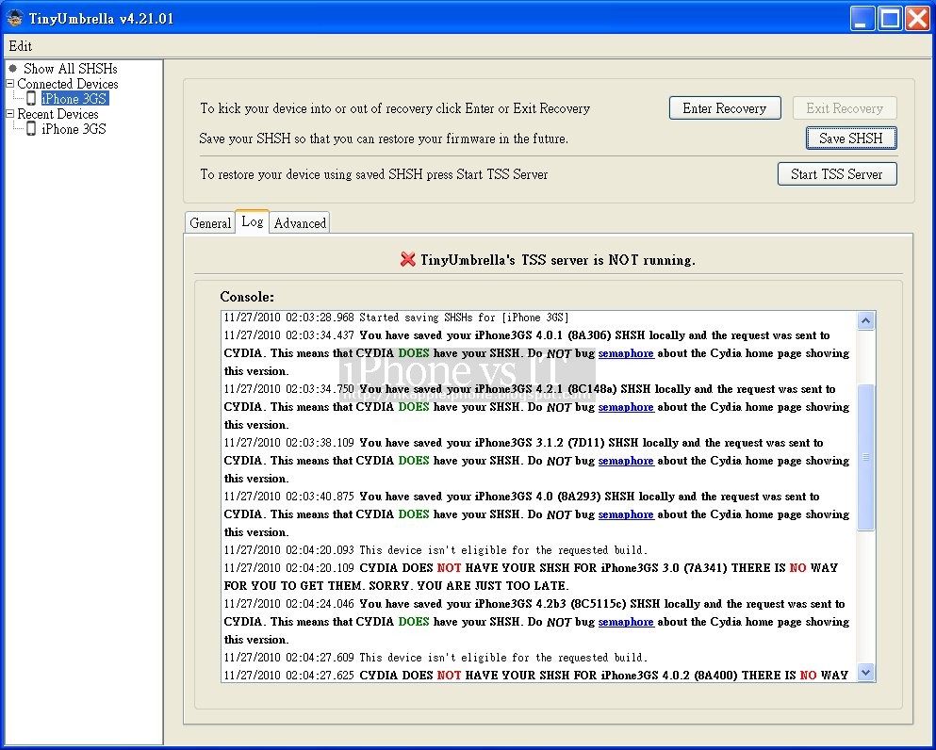
Task: Click the console scrollbar thumb
Action: click(865, 457)
